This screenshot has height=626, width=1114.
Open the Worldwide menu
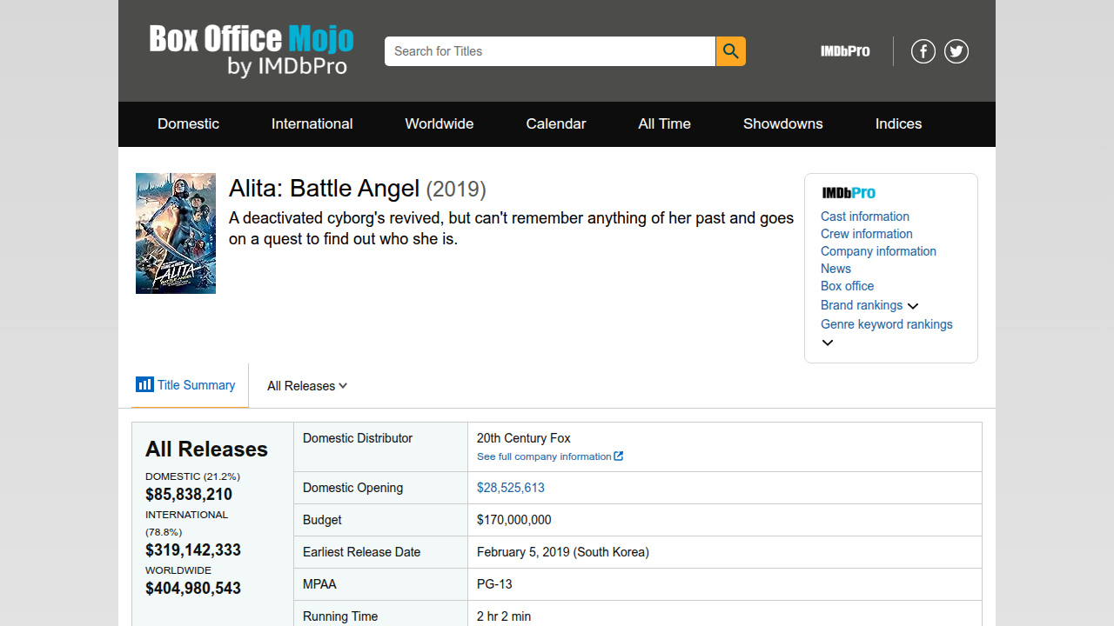pyautogui.click(x=440, y=123)
